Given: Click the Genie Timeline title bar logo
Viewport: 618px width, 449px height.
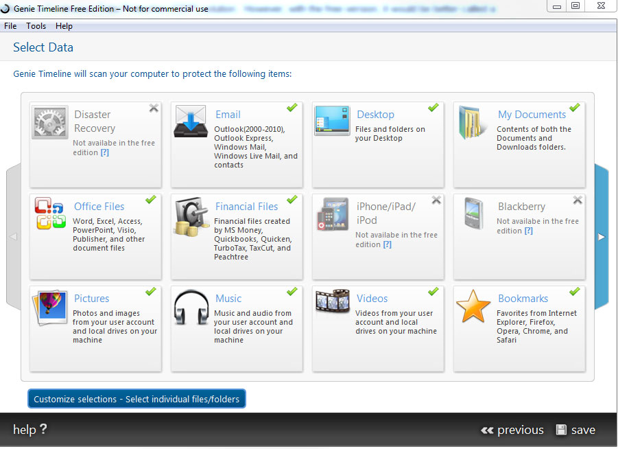Looking at the screenshot, I should (x=5, y=8).
